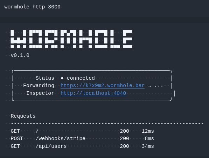Click the 'Inspector' label
Screen dimensions: 209x158
(40, 93)
